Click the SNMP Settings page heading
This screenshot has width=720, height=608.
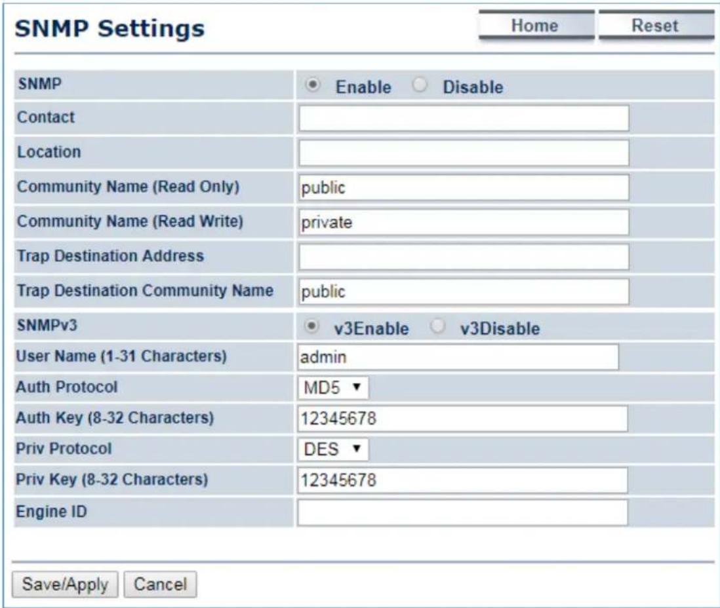click(110, 29)
